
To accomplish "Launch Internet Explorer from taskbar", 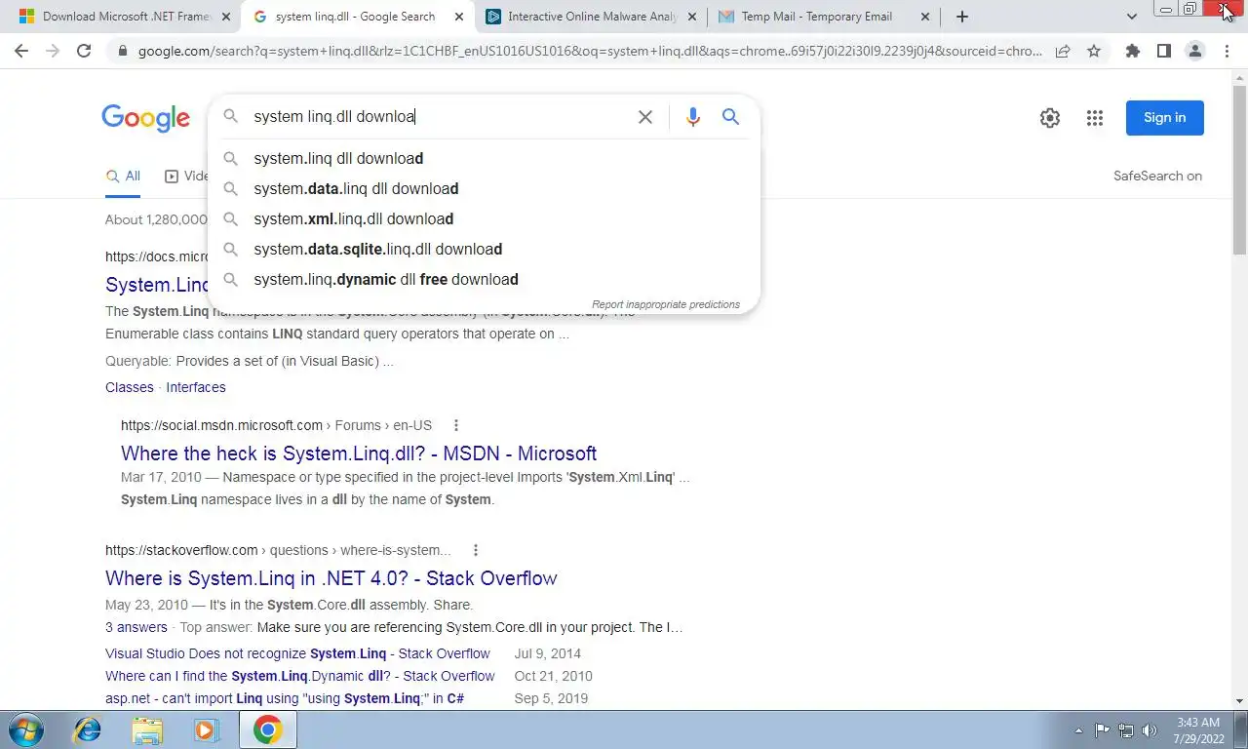I will point(88,729).
